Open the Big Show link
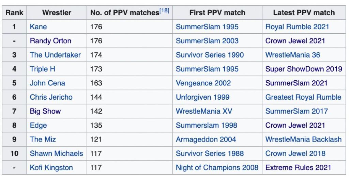Image resolution: width=349 pixels, height=182 pixels. pyautogui.click(x=45, y=111)
